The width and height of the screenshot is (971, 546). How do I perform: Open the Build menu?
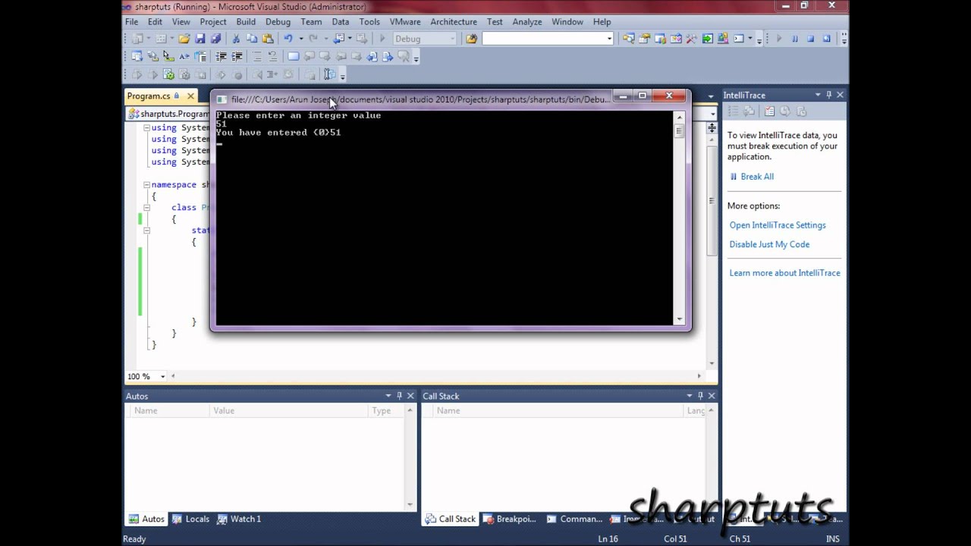click(x=246, y=22)
